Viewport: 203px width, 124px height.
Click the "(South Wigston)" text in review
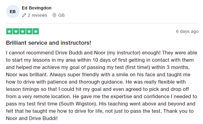(78, 103)
